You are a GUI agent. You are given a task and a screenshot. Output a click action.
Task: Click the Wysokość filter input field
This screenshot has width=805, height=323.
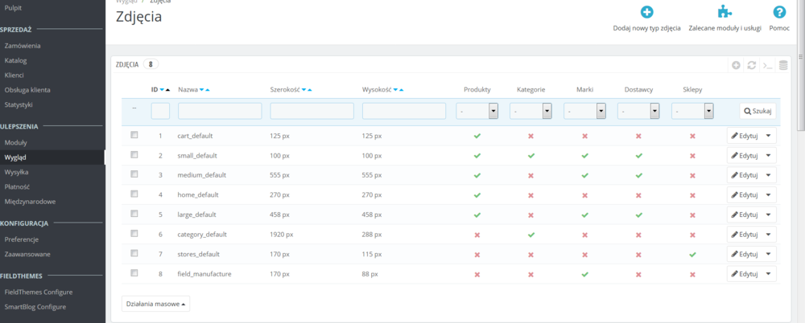point(404,111)
